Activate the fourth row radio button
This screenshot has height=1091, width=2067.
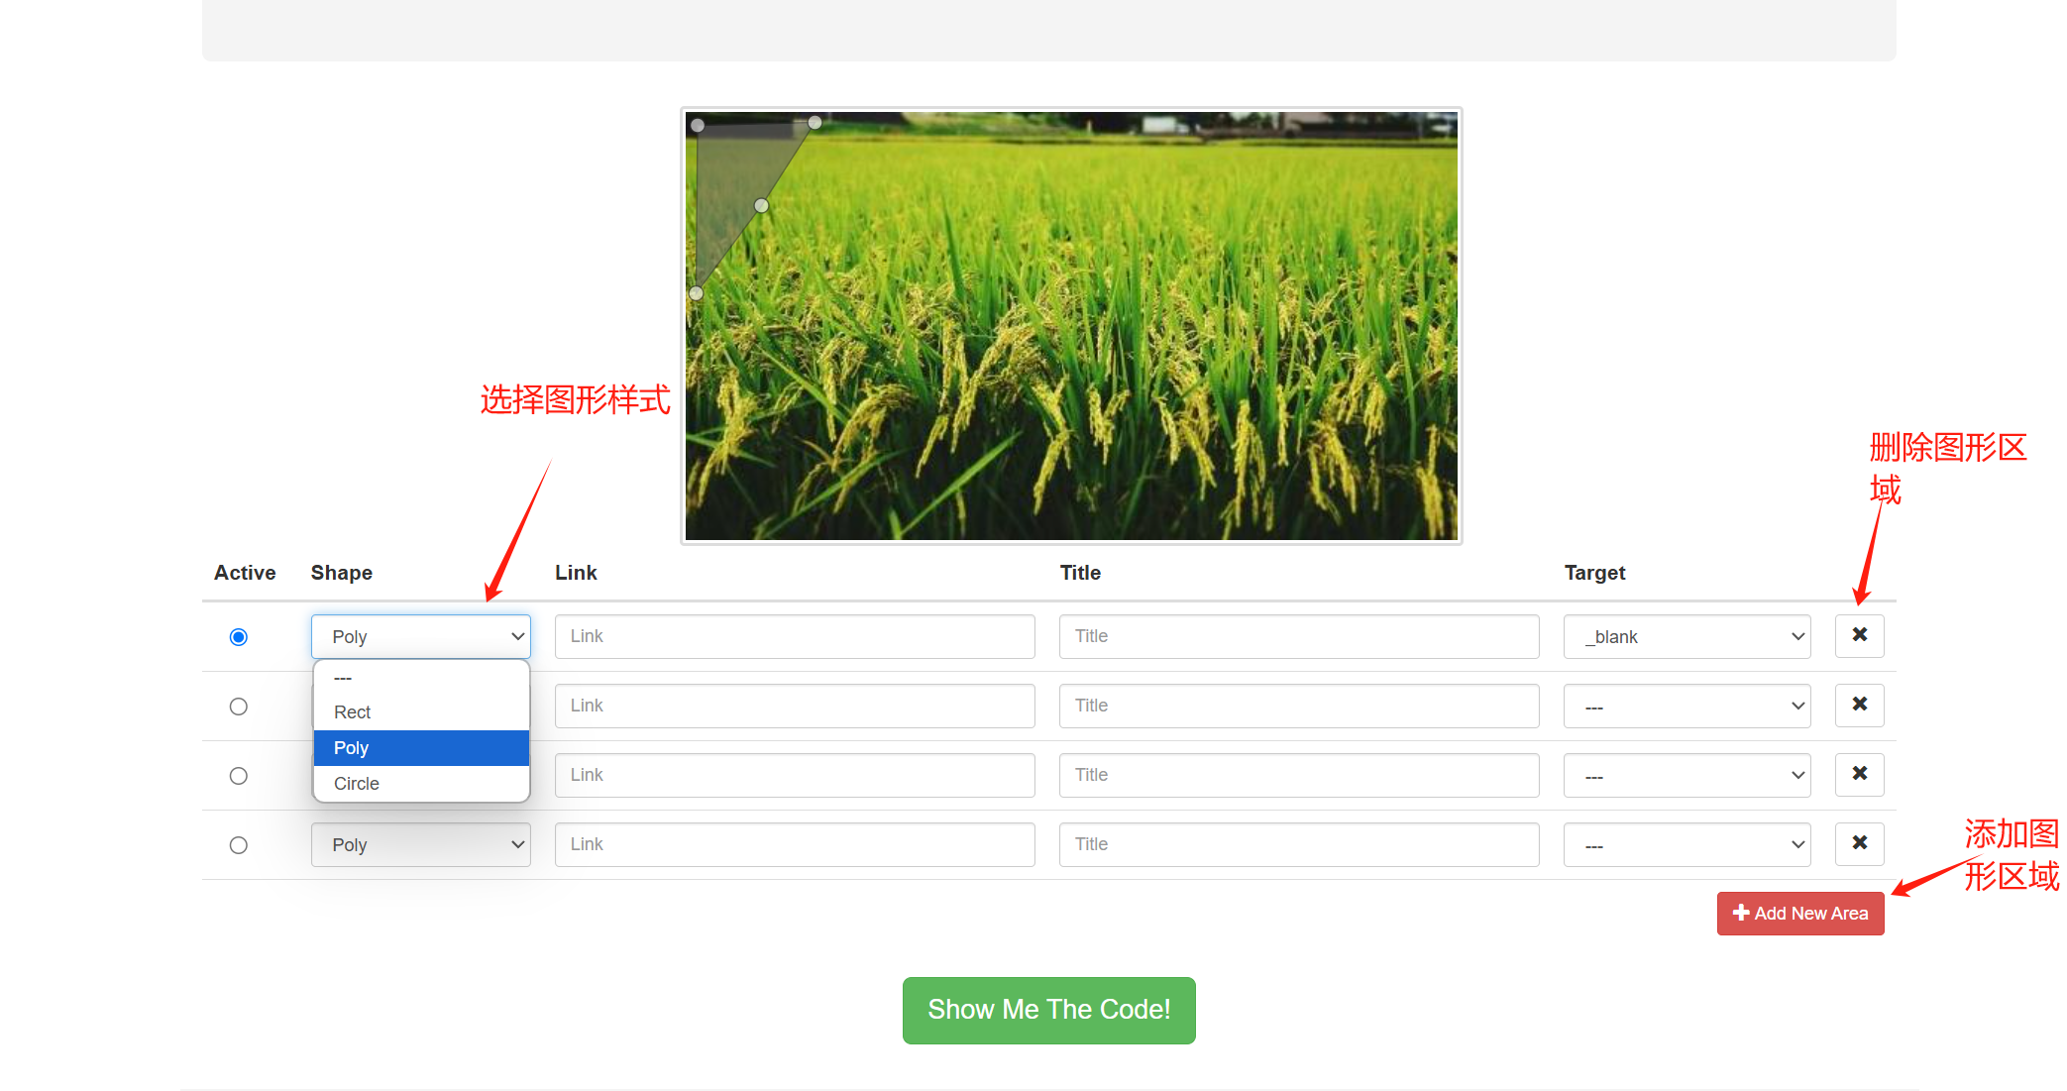[x=238, y=845]
